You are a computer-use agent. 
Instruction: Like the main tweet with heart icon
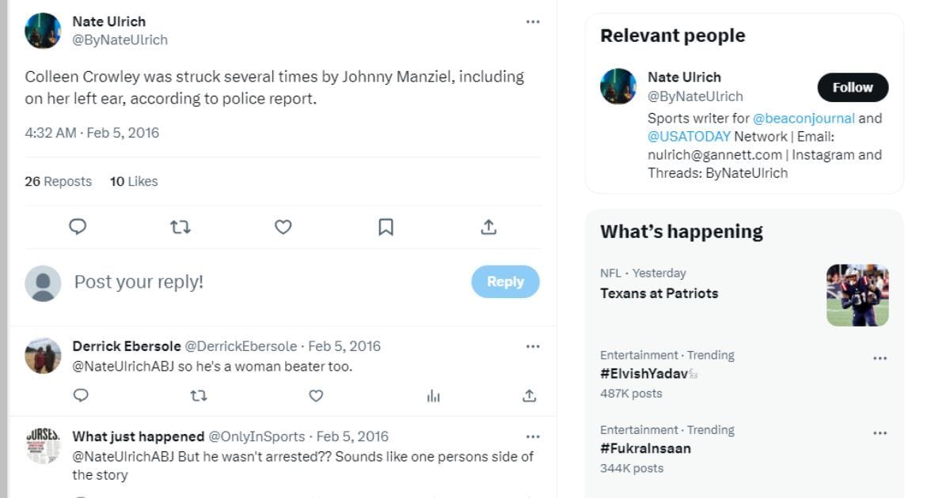tap(283, 228)
